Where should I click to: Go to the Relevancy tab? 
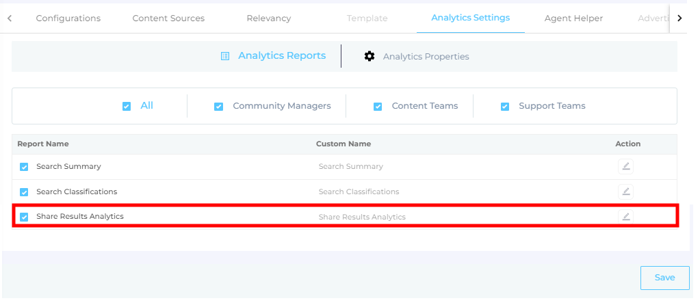268,18
